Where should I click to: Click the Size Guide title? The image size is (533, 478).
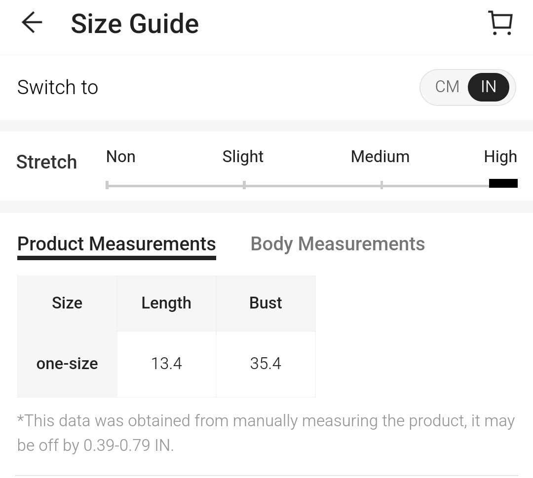[x=135, y=24]
